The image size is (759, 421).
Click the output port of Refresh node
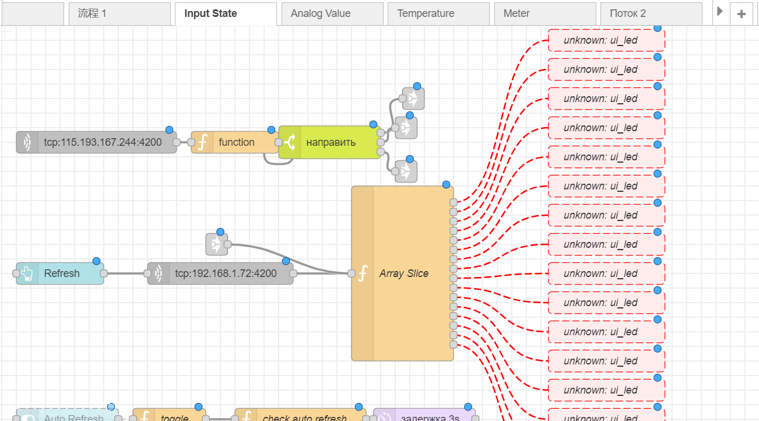pyautogui.click(x=104, y=273)
